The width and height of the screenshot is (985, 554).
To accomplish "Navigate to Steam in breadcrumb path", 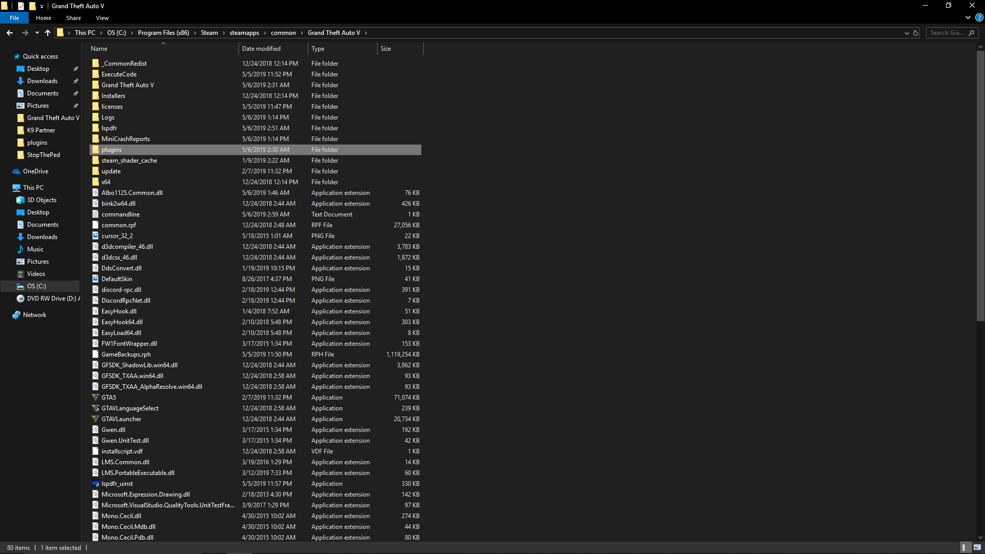I will 209,33.
